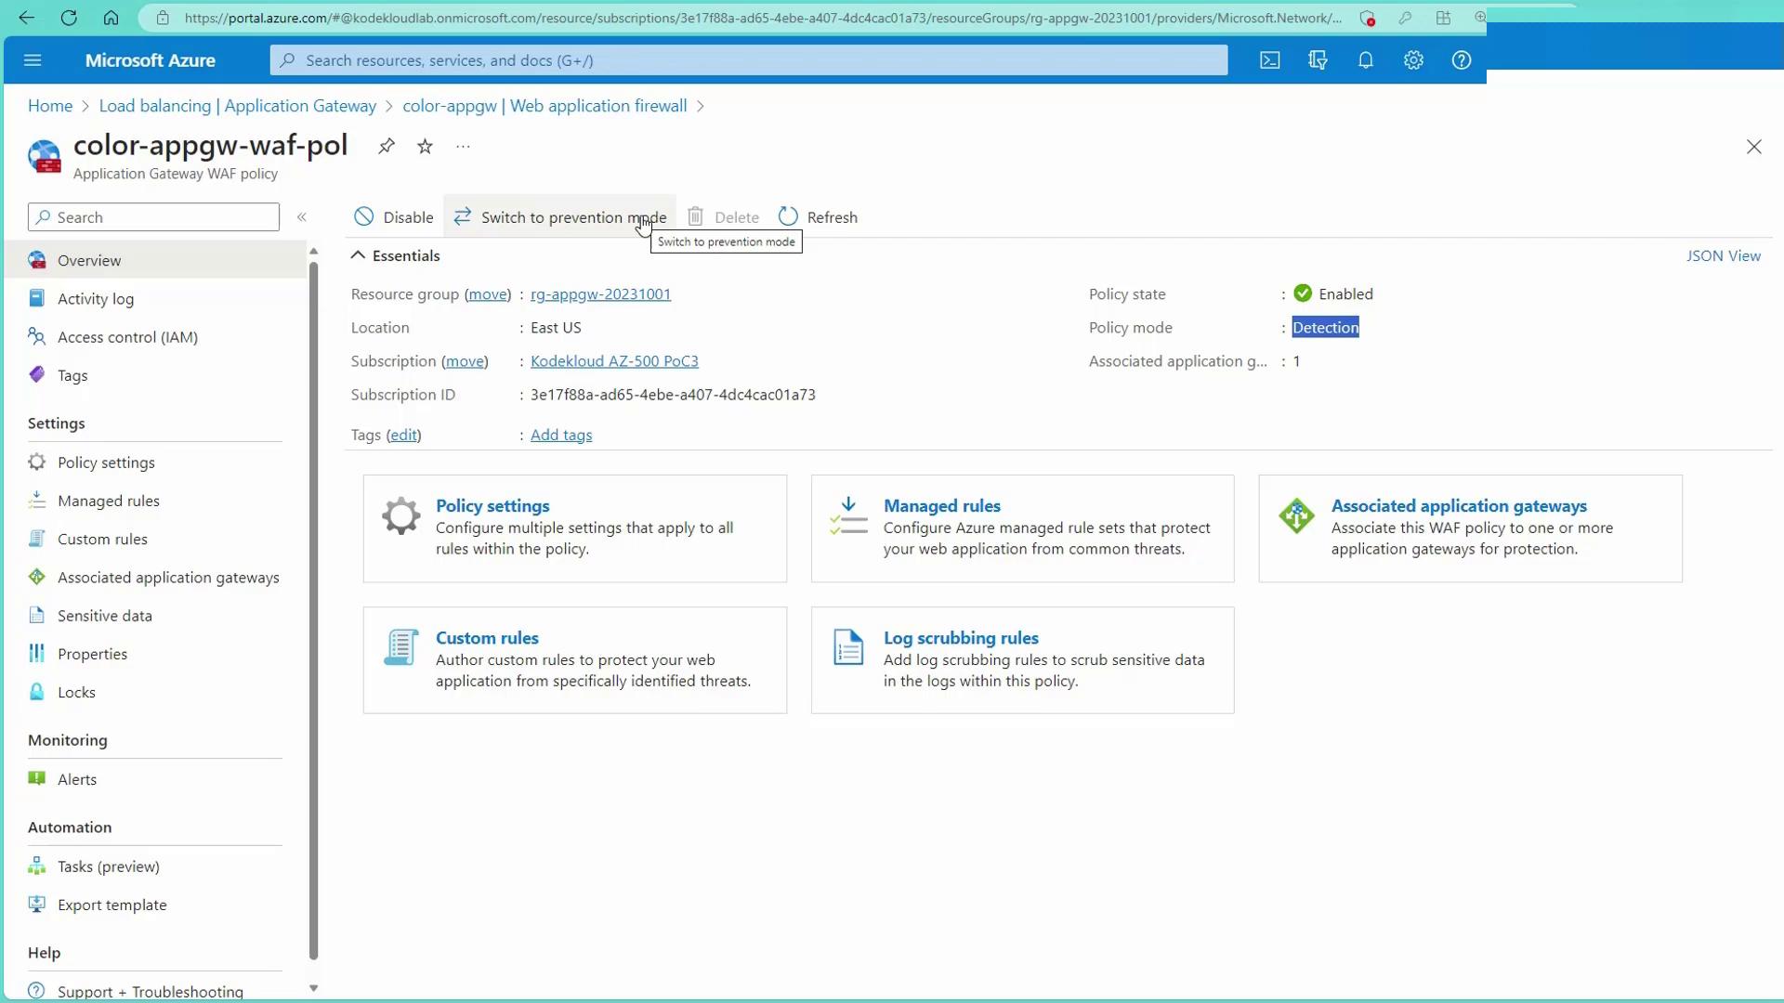Open Azure Cloud Shell icon

1269,60
